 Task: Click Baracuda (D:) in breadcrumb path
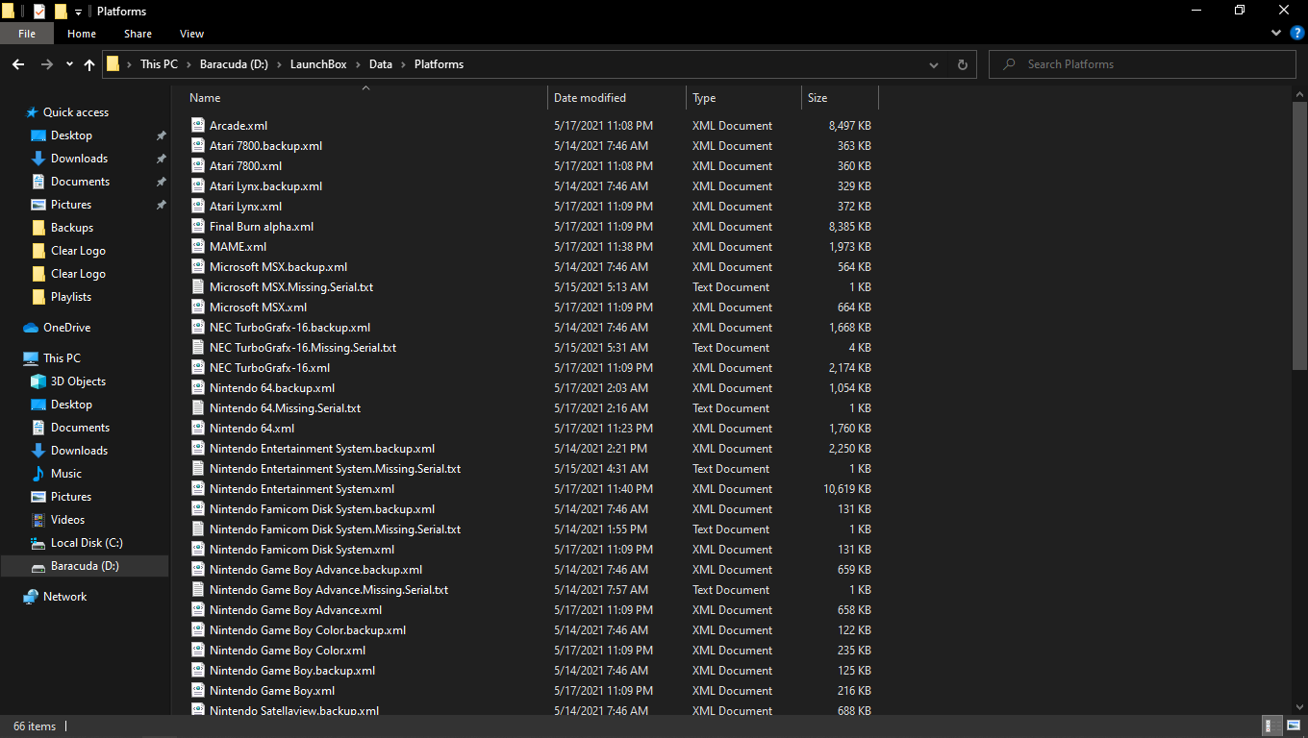coord(234,64)
